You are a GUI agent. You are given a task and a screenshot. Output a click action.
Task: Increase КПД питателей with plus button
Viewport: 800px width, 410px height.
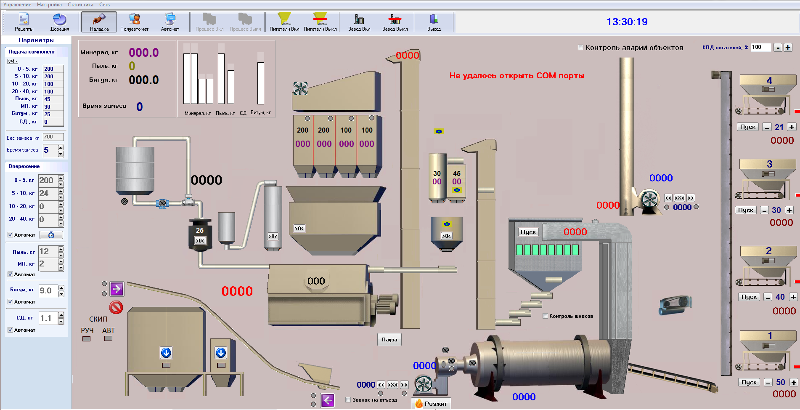(x=788, y=48)
